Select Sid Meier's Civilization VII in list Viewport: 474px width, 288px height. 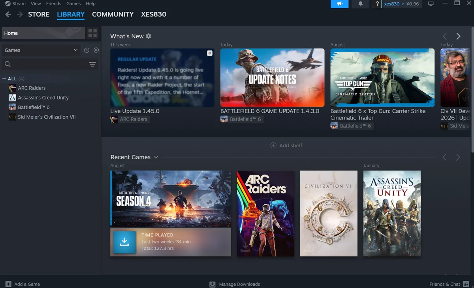(x=47, y=117)
